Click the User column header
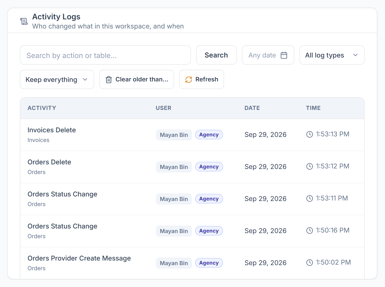This screenshot has width=385, height=287. tap(163, 108)
